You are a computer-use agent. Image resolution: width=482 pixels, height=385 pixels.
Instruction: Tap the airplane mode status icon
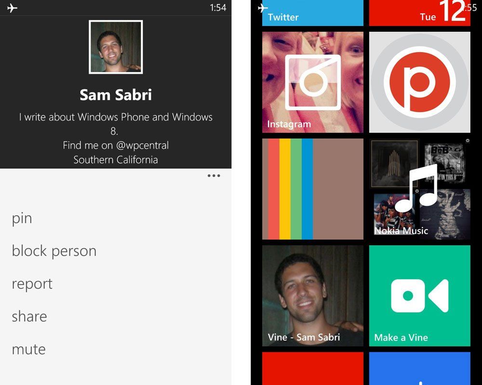tap(13, 8)
